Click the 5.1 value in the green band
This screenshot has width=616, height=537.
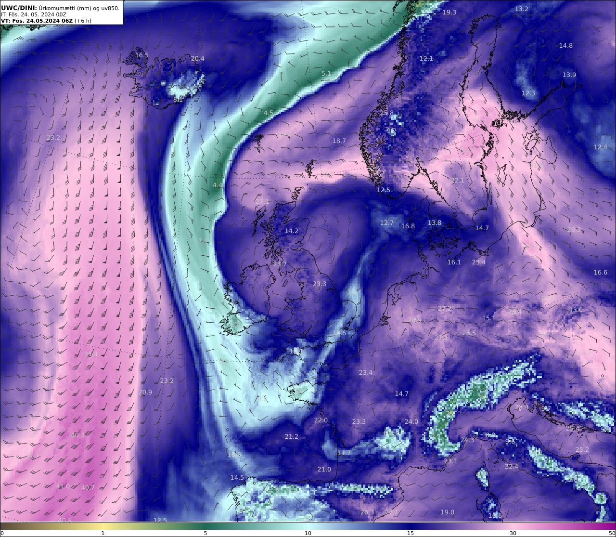[x=326, y=74]
